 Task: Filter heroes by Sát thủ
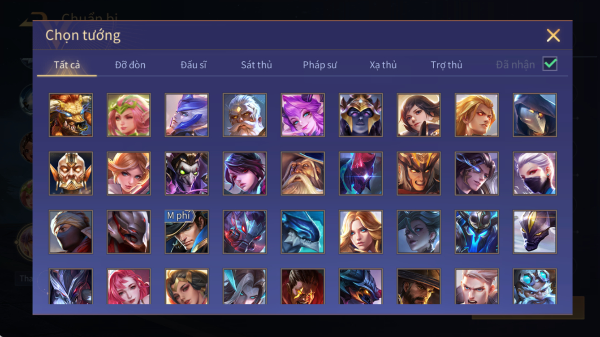click(256, 65)
